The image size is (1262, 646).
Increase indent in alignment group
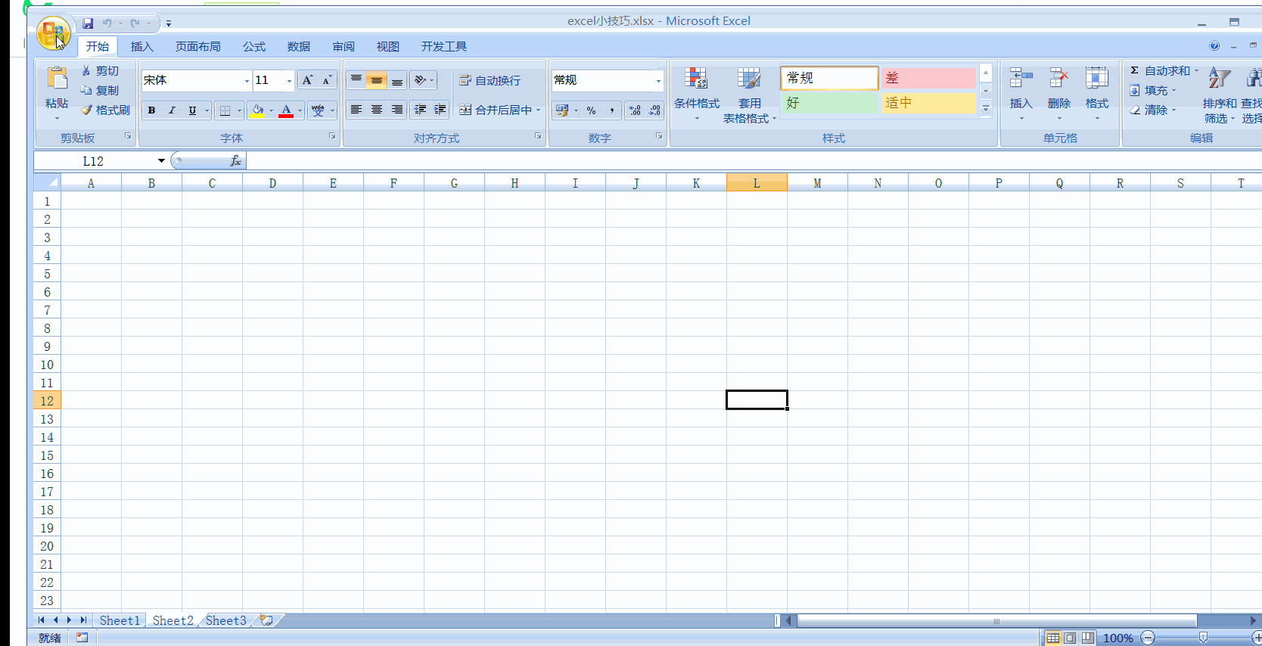pyautogui.click(x=440, y=110)
